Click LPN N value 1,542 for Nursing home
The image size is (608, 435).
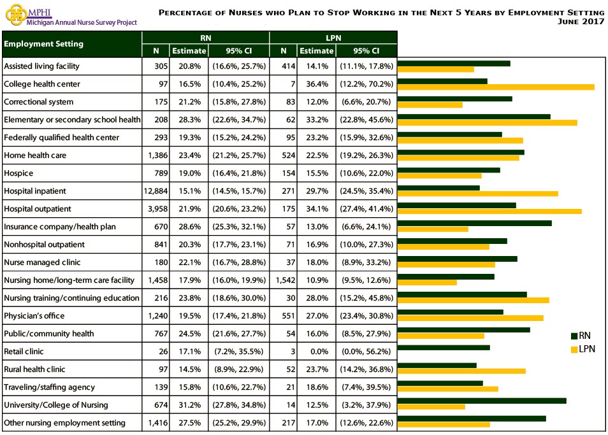point(284,280)
